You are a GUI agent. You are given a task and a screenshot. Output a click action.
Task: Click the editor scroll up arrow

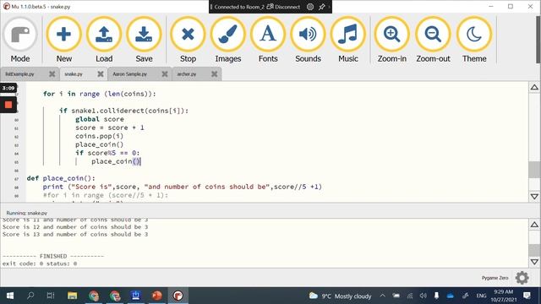coord(534,87)
